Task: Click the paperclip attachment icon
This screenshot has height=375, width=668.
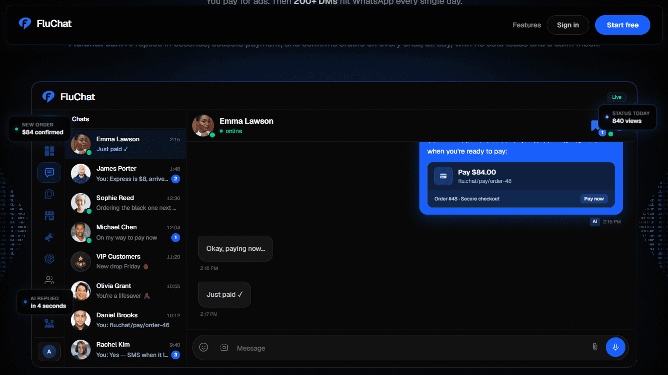Action: point(595,347)
